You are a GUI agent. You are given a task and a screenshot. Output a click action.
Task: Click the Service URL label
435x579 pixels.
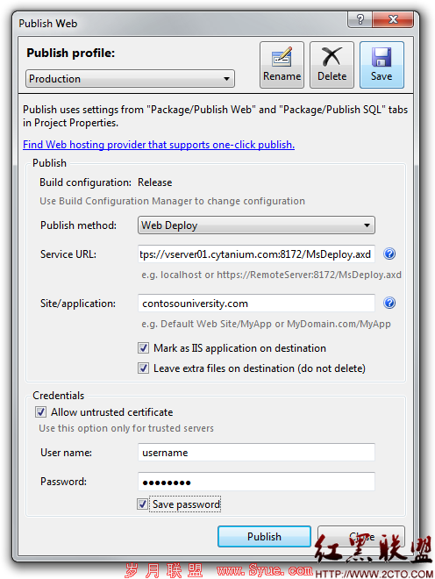68,254
